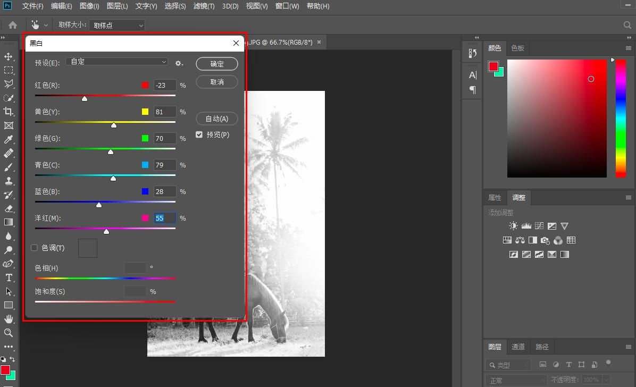Select the Eyedropper tool
This screenshot has height=387, width=636.
pos(9,140)
